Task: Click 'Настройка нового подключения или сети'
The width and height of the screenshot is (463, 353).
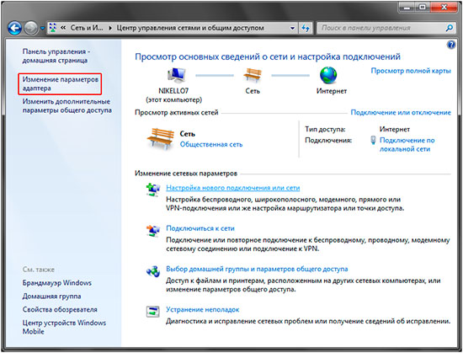Action: point(232,188)
